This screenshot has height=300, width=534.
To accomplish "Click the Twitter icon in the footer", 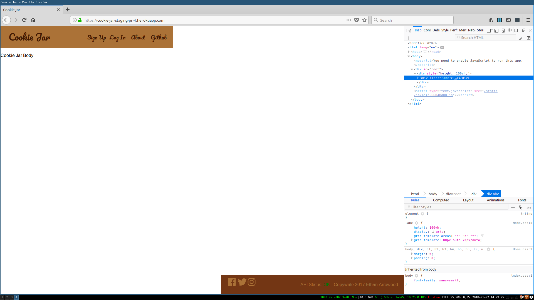I will (x=242, y=282).
